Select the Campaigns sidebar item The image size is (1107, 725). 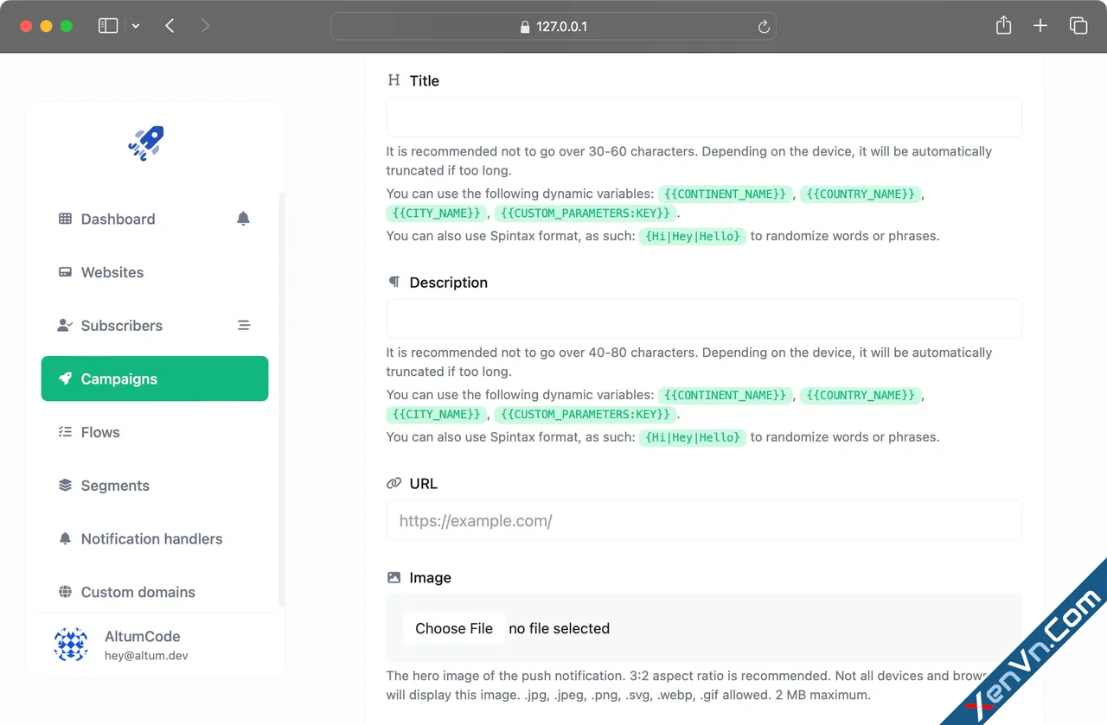coord(155,378)
